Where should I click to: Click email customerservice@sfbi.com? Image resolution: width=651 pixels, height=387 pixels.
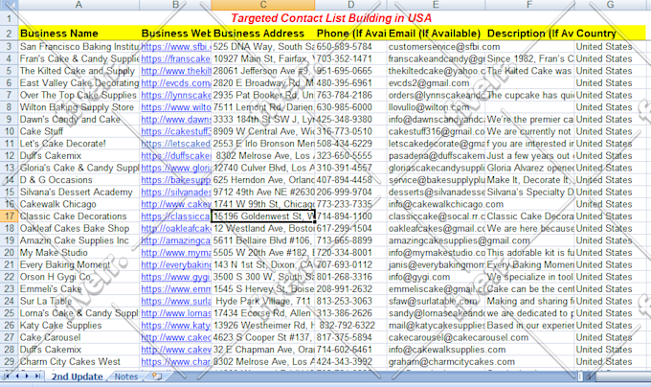[444, 47]
